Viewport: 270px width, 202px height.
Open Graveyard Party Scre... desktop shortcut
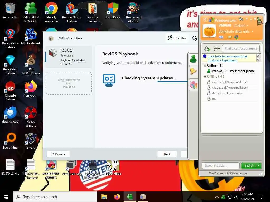[x=92, y=169]
